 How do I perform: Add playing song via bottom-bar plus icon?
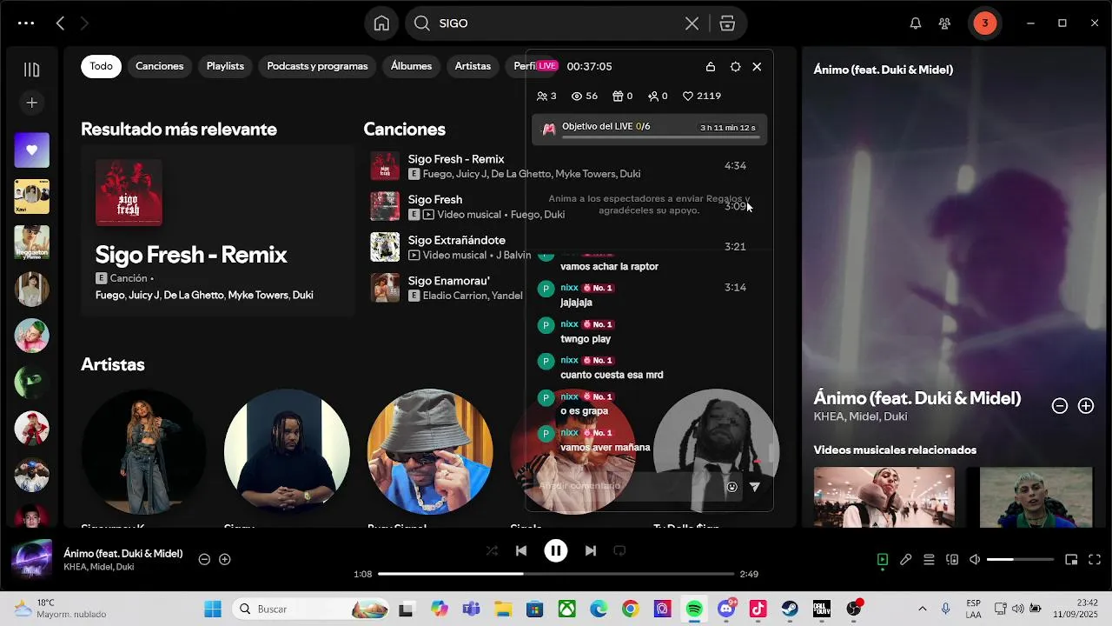[x=224, y=559]
